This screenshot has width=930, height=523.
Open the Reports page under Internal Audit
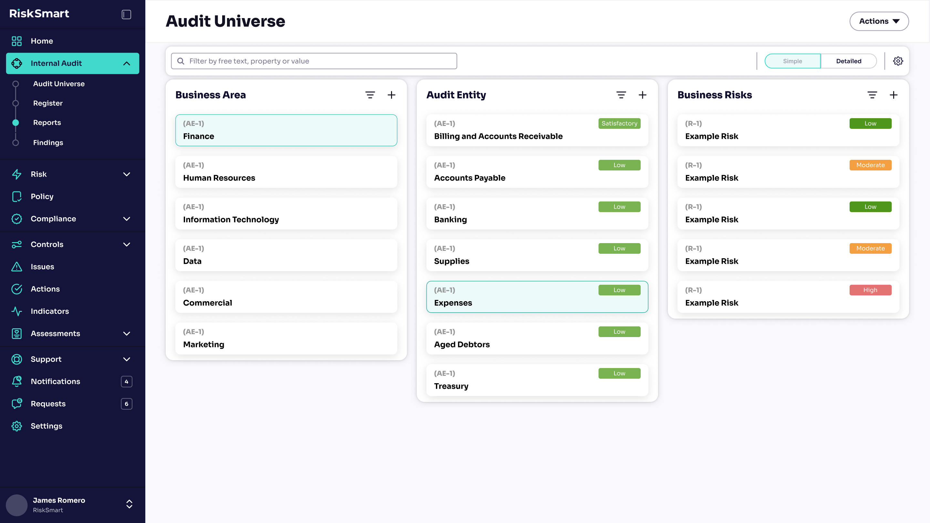point(47,122)
